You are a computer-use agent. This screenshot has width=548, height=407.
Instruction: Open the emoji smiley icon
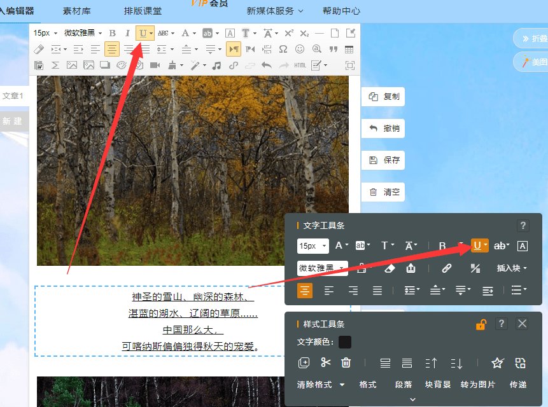click(x=300, y=49)
